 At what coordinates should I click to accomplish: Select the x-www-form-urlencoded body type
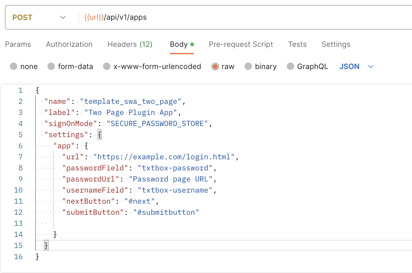[106, 66]
